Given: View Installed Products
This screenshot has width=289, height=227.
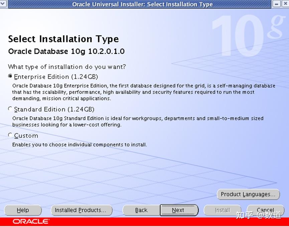Looking at the screenshot, I should coord(82,210).
